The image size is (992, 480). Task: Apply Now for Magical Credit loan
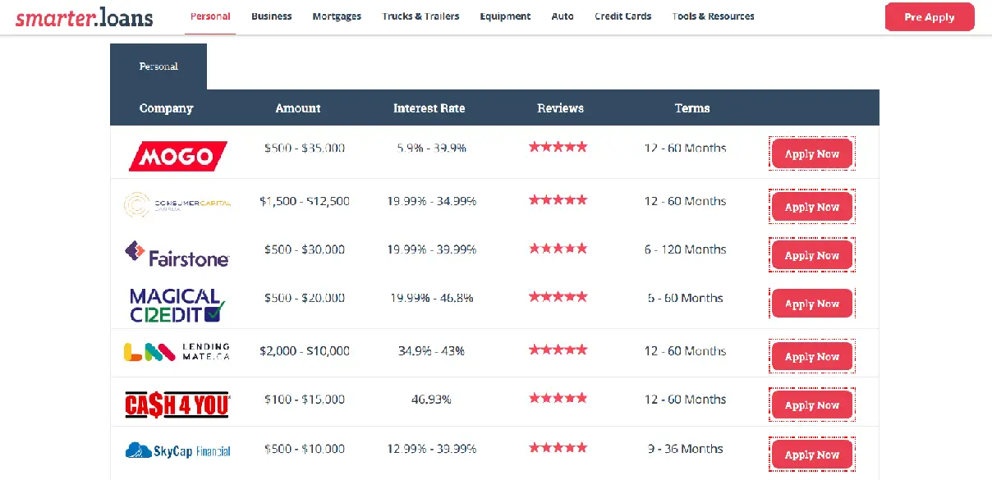click(812, 304)
